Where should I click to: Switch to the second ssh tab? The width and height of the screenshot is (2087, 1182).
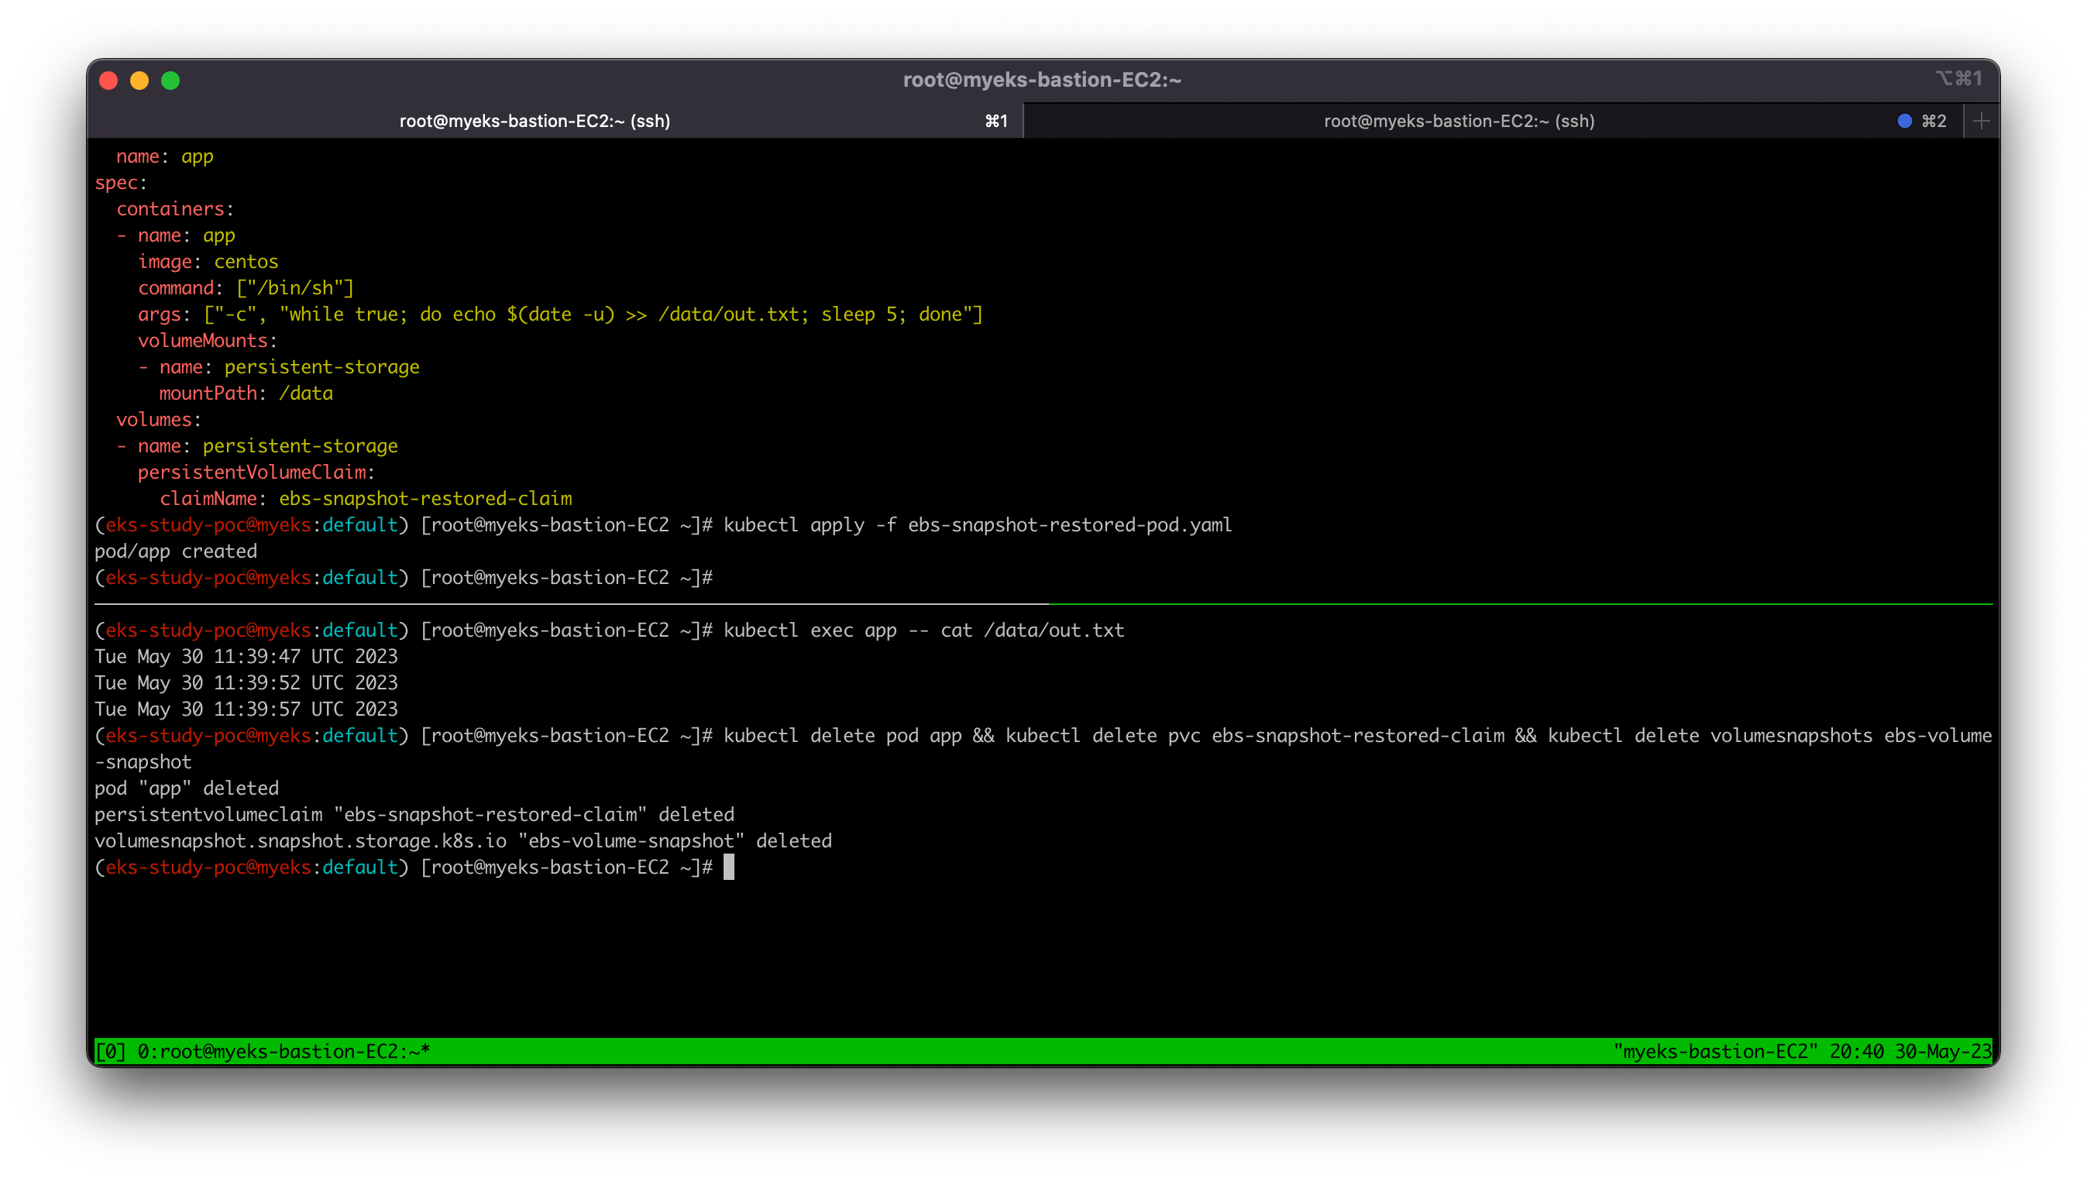click(1458, 121)
